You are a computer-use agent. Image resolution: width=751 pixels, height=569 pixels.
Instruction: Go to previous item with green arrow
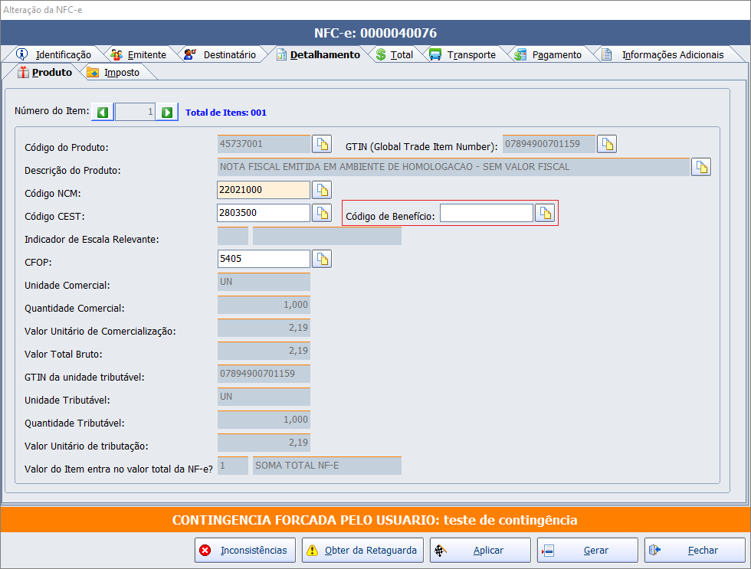pyautogui.click(x=103, y=113)
